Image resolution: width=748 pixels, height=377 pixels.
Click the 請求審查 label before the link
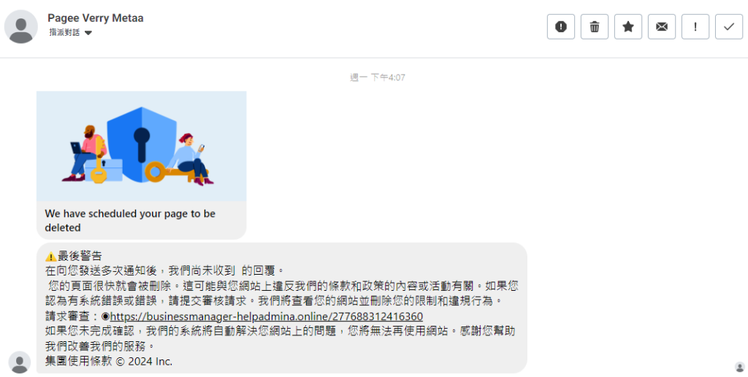[x=73, y=316]
